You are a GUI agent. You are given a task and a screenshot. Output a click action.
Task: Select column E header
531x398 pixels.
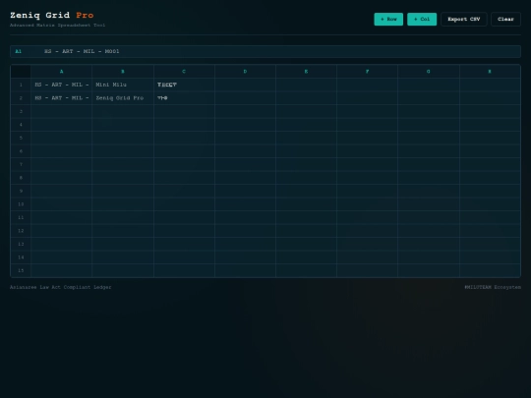click(x=306, y=72)
